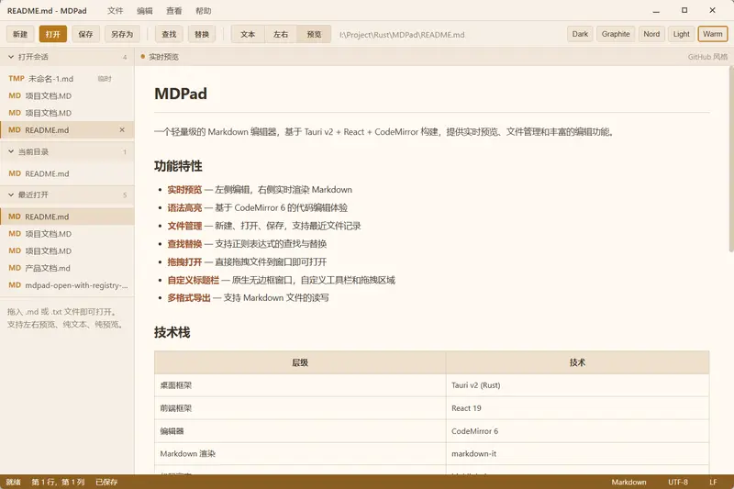Collapse the 最近打开 section chevron
The image size is (734, 489).
tap(11, 194)
